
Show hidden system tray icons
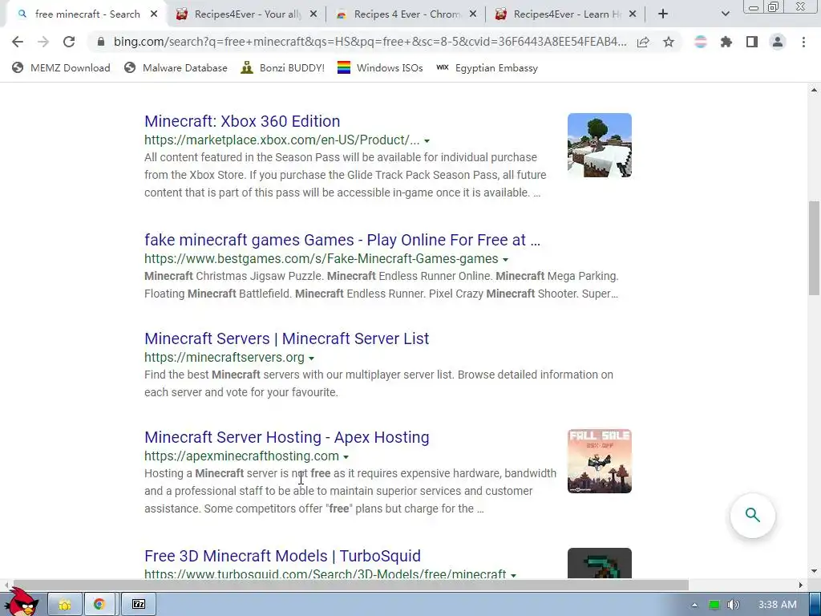tap(694, 605)
